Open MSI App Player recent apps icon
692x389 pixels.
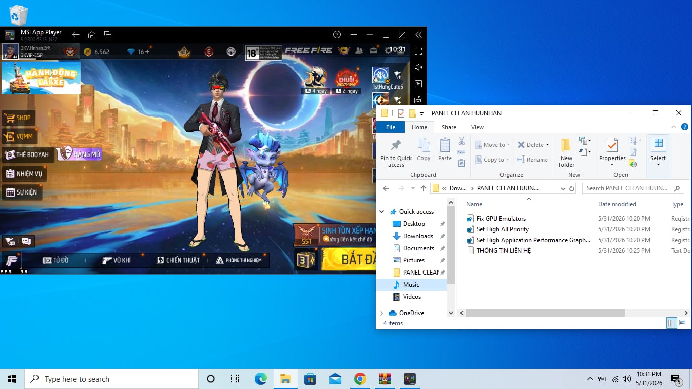point(108,35)
